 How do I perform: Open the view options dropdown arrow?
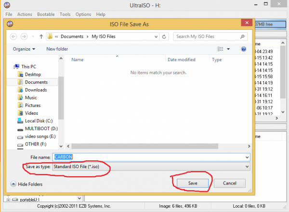click(228, 49)
